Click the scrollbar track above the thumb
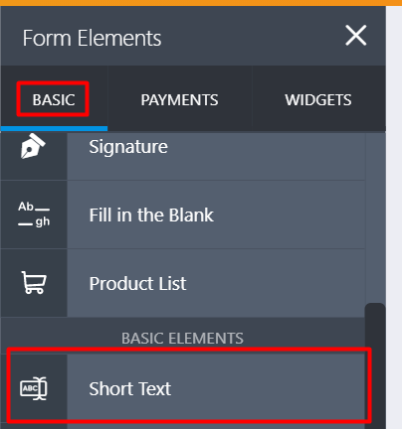 coord(375,217)
